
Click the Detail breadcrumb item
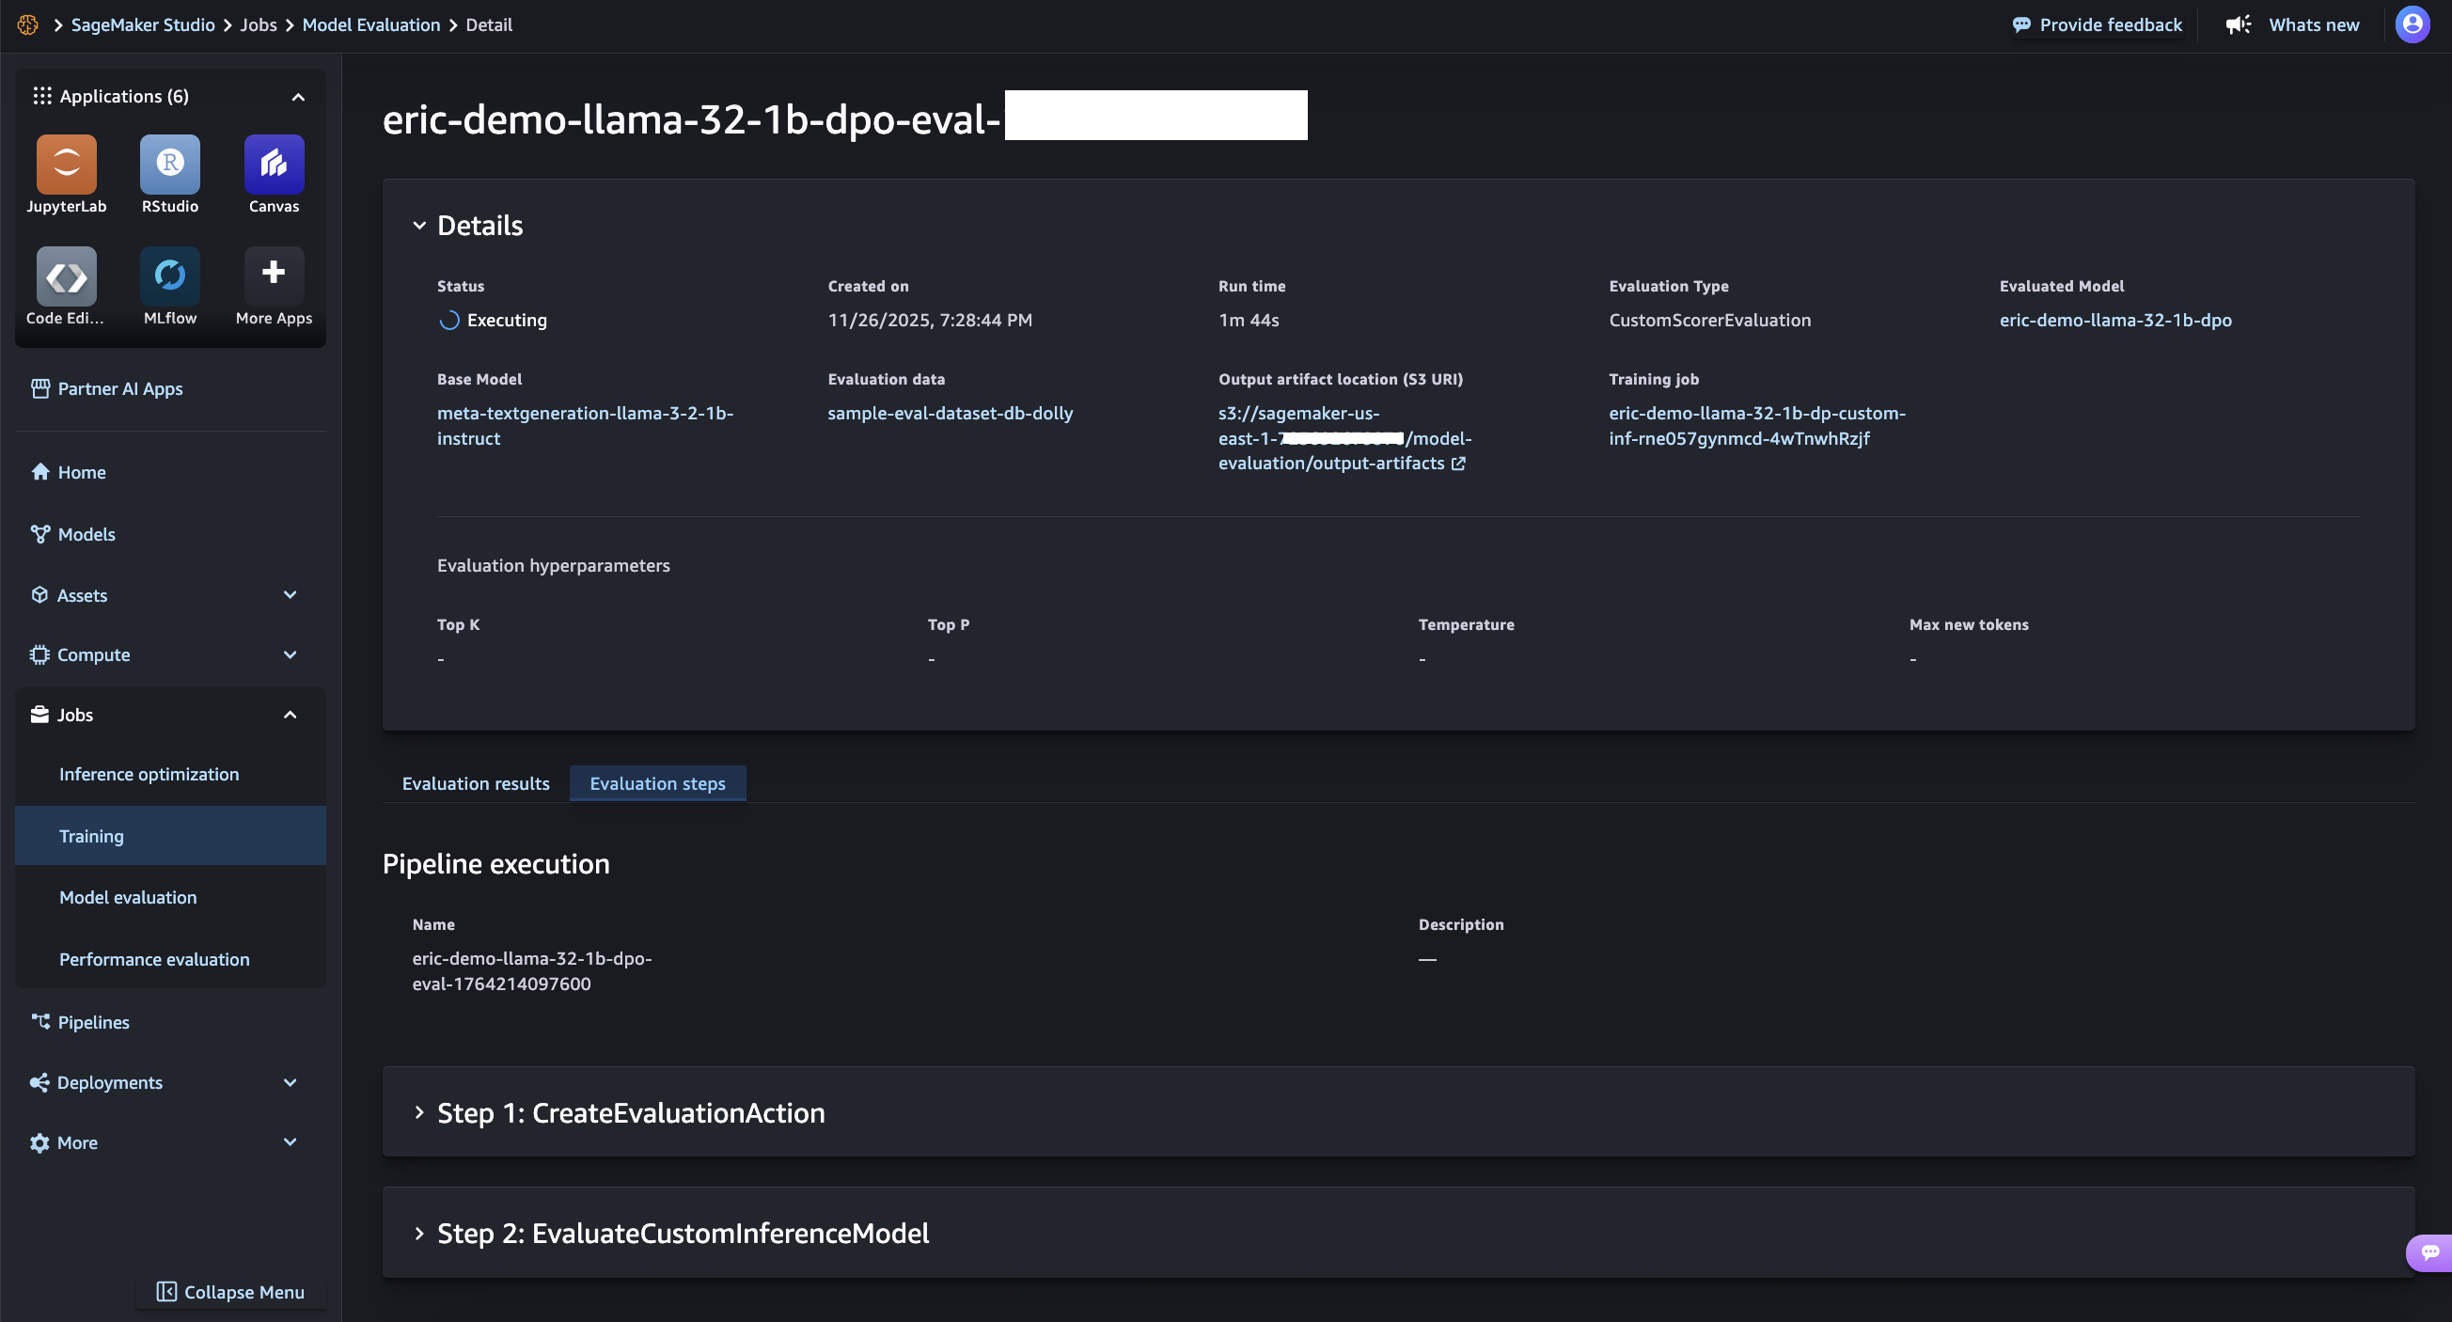(488, 24)
